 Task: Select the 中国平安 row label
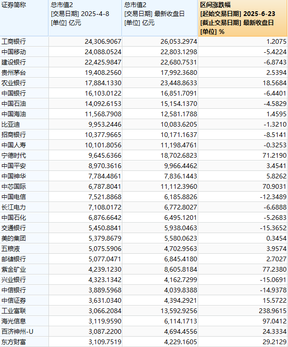[x=14, y=166]
